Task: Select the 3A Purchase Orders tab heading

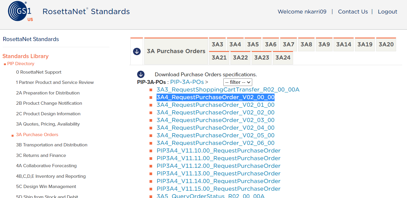Action: 176,51
